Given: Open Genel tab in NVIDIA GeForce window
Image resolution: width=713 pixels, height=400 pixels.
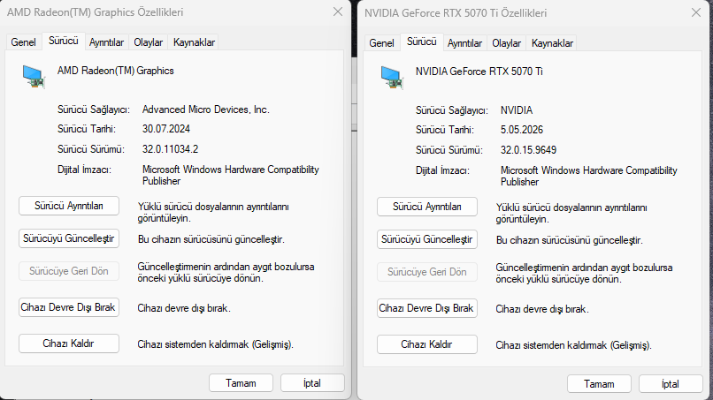Looking at the screenshot, I should tap(381, 43).
